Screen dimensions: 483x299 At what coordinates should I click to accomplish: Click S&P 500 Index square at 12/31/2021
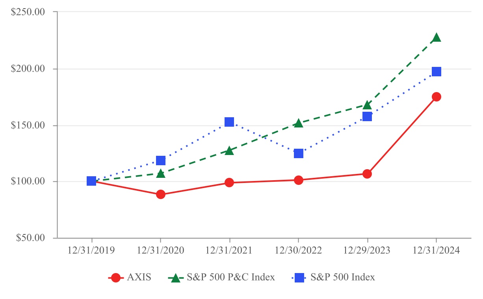click(229, 122)
